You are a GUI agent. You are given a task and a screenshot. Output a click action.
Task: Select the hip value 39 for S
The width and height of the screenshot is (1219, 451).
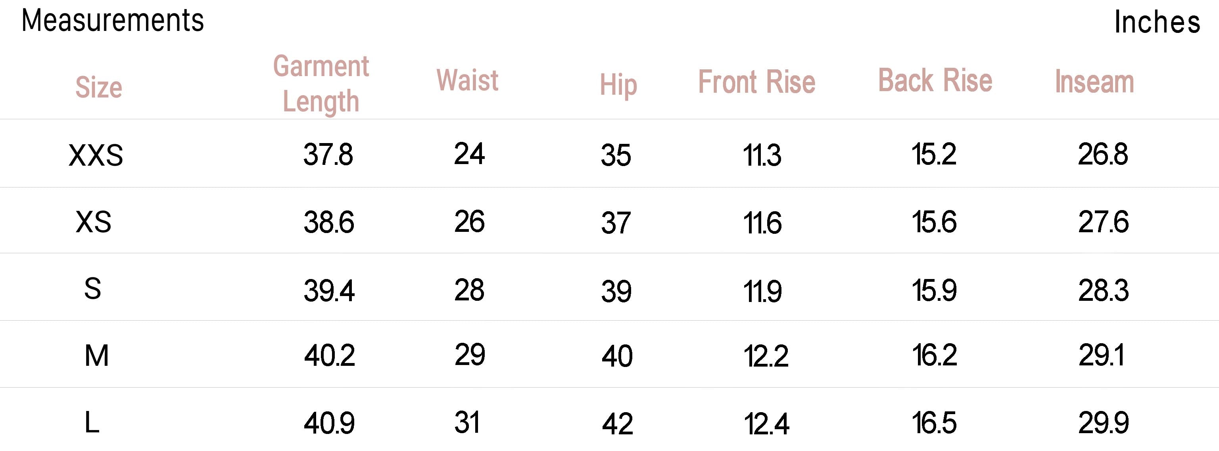click(x=616, y=291)
